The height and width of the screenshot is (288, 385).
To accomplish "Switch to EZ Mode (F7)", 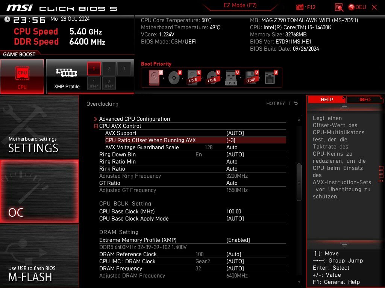I will (240, 6).
